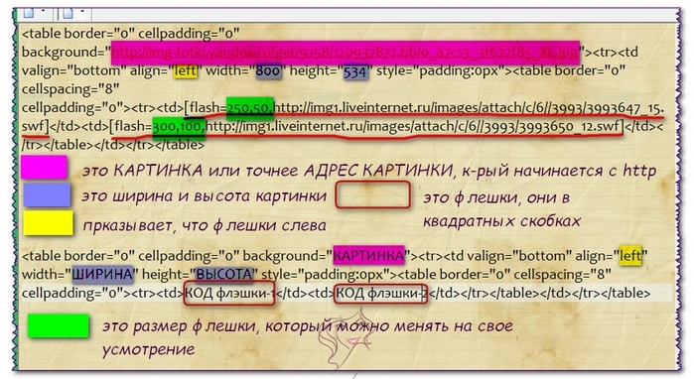Click the first page icon in toolbar
Viewport: 694px width, 379px height.
tap(29, 12)
